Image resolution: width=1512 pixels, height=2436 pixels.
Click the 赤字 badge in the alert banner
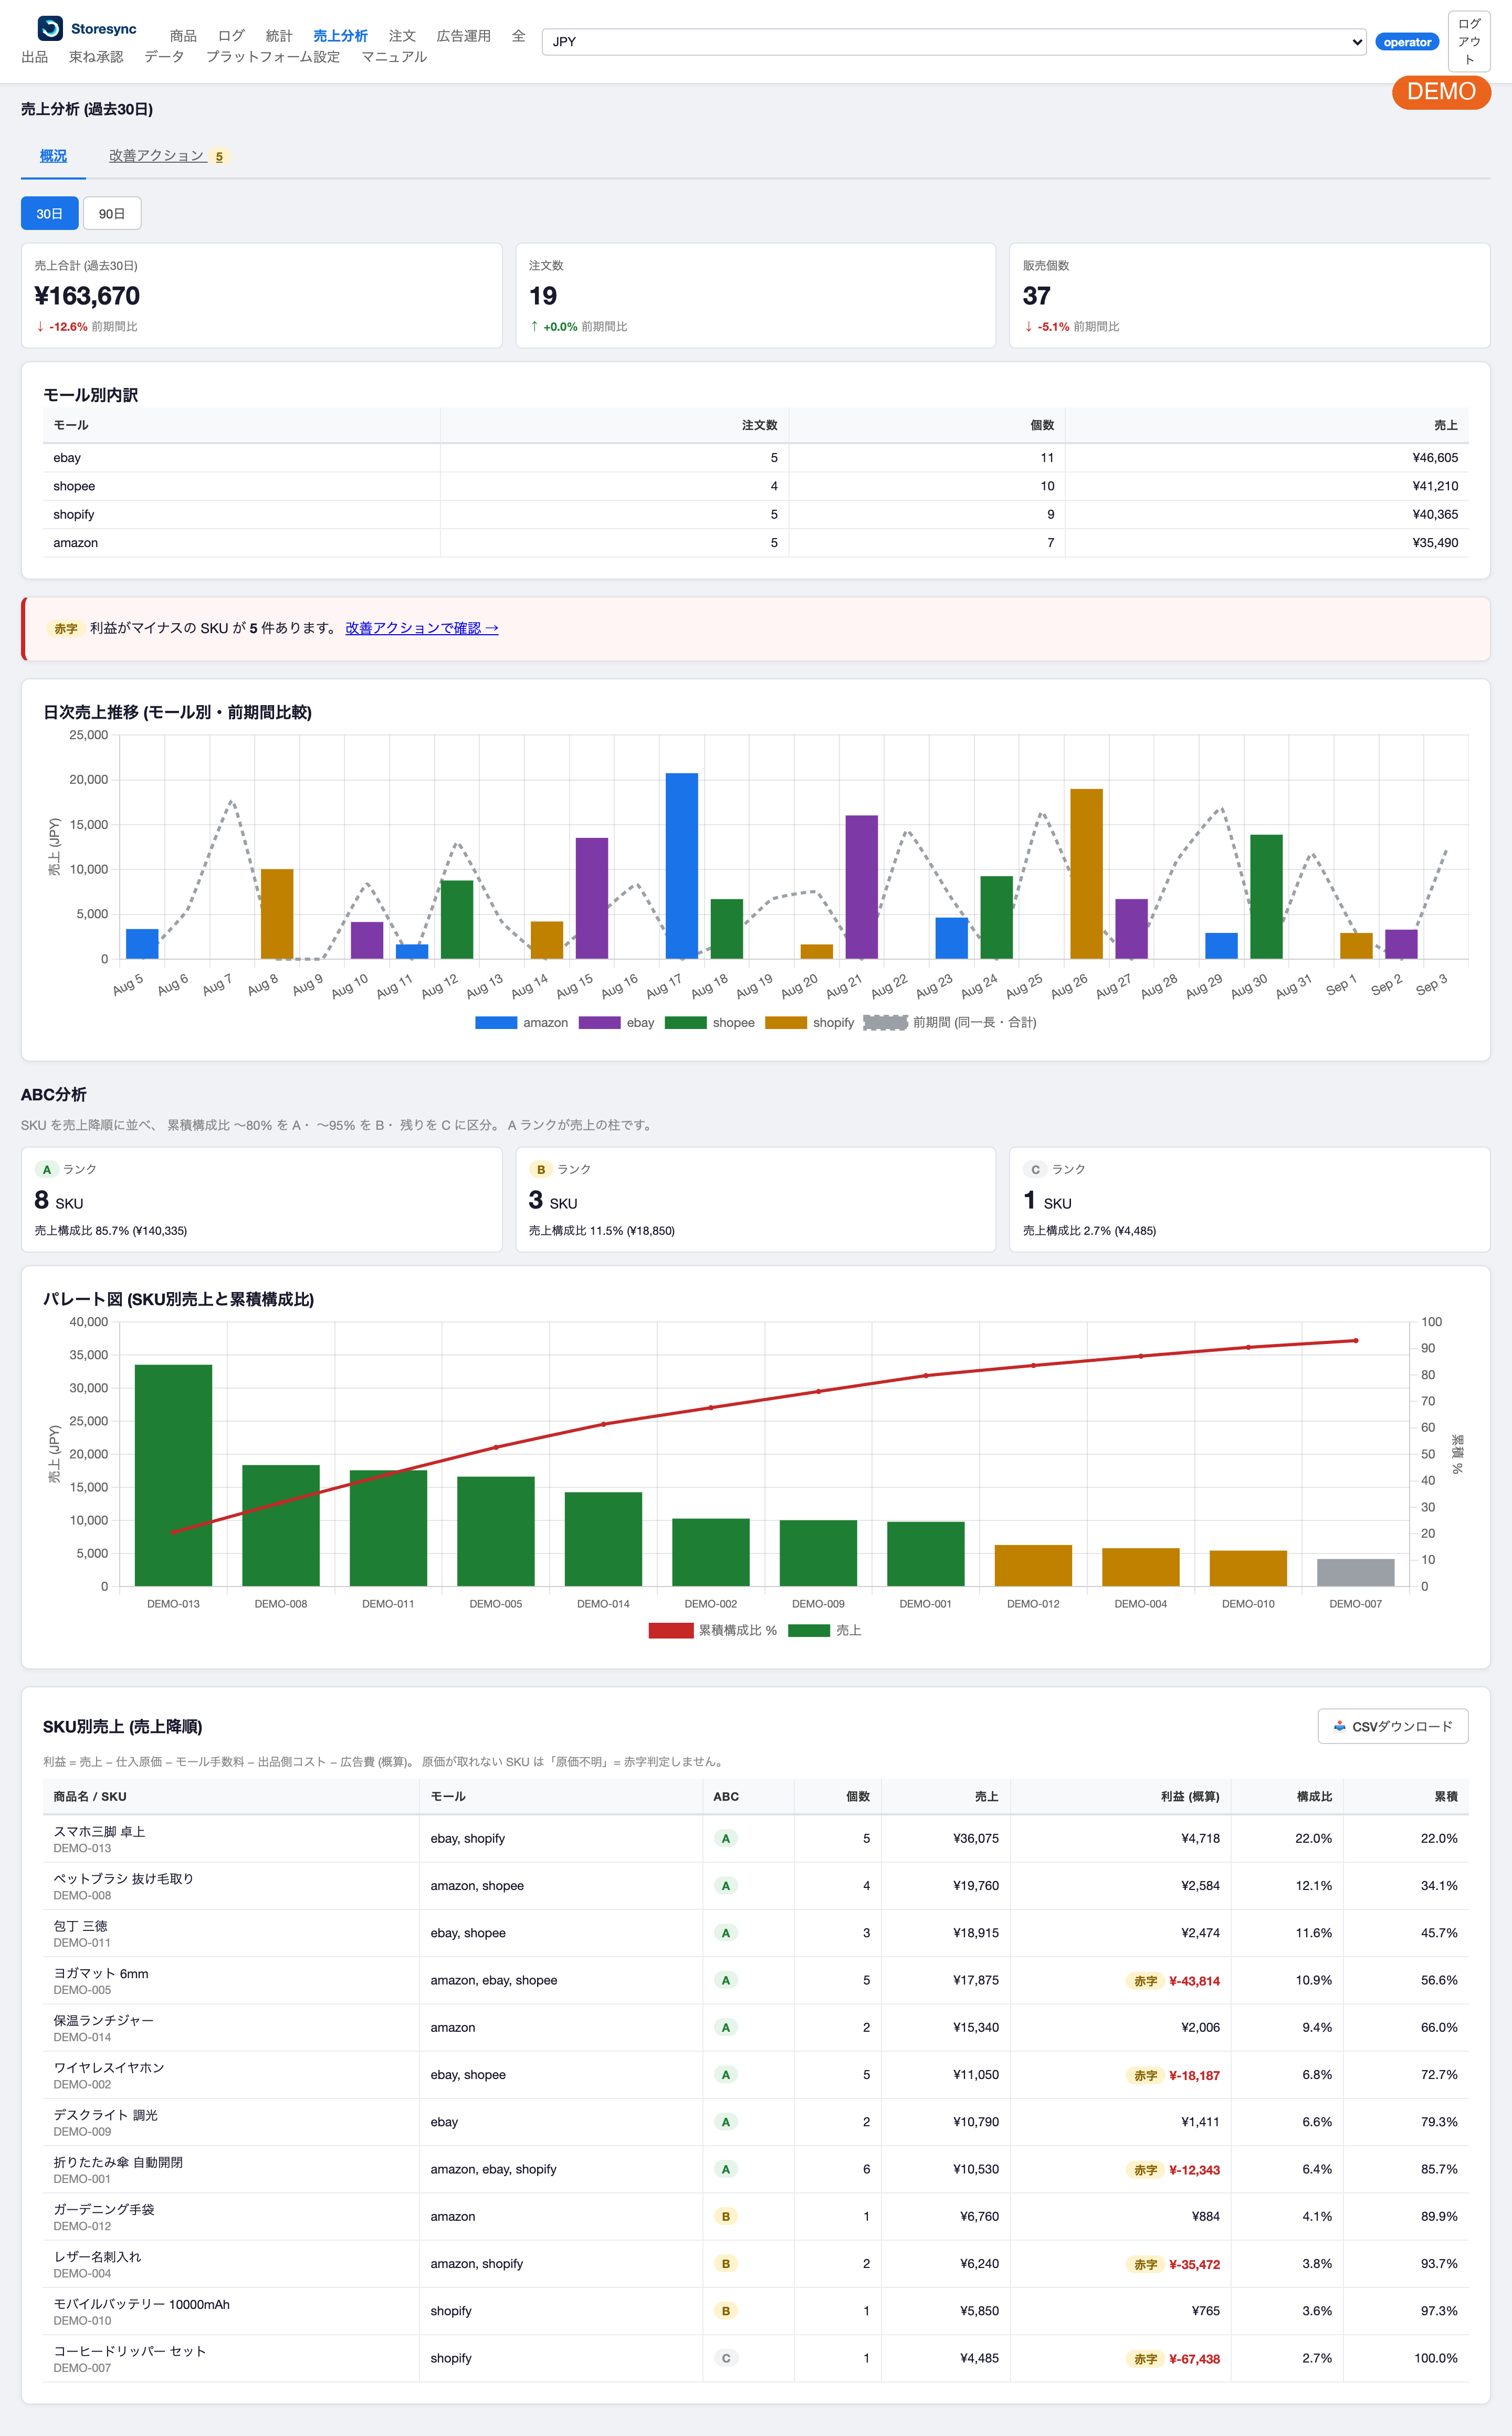66,629
